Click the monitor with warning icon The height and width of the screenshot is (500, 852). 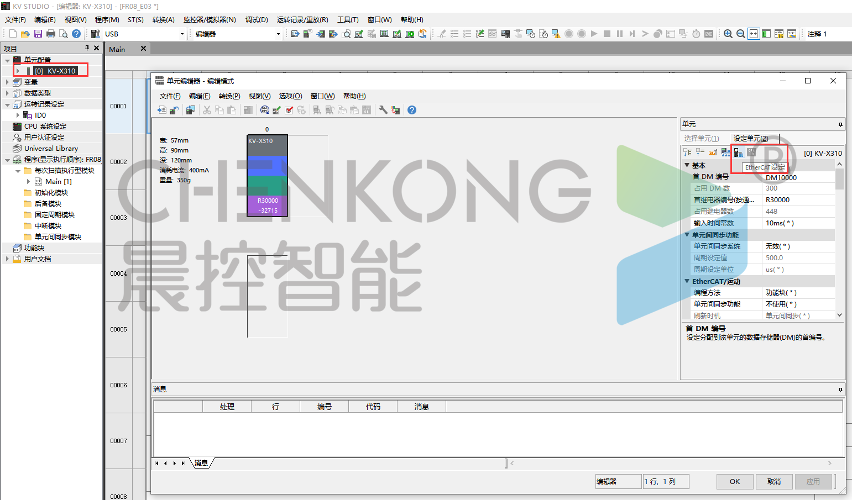coord(556,34)
